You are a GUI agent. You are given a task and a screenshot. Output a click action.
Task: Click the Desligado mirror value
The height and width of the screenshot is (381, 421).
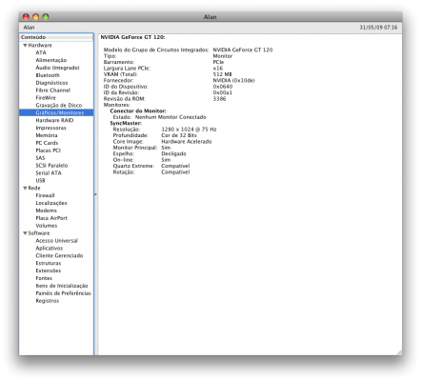(173, 154)
